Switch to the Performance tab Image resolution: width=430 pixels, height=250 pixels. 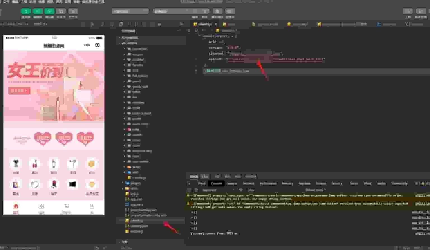268,183
